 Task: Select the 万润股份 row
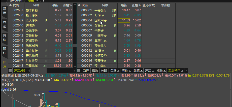pyautogui.click(x=40, y=41)
